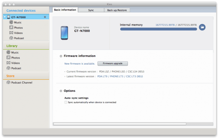Click the Firmware information bullet icon

(61, 56)
